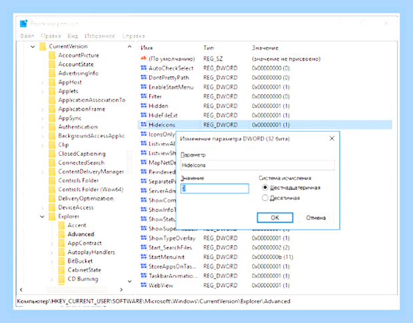Select the DeliveryOptimization tree item
Viewport: 413px width, 323px height.
[x=86, y=198]
